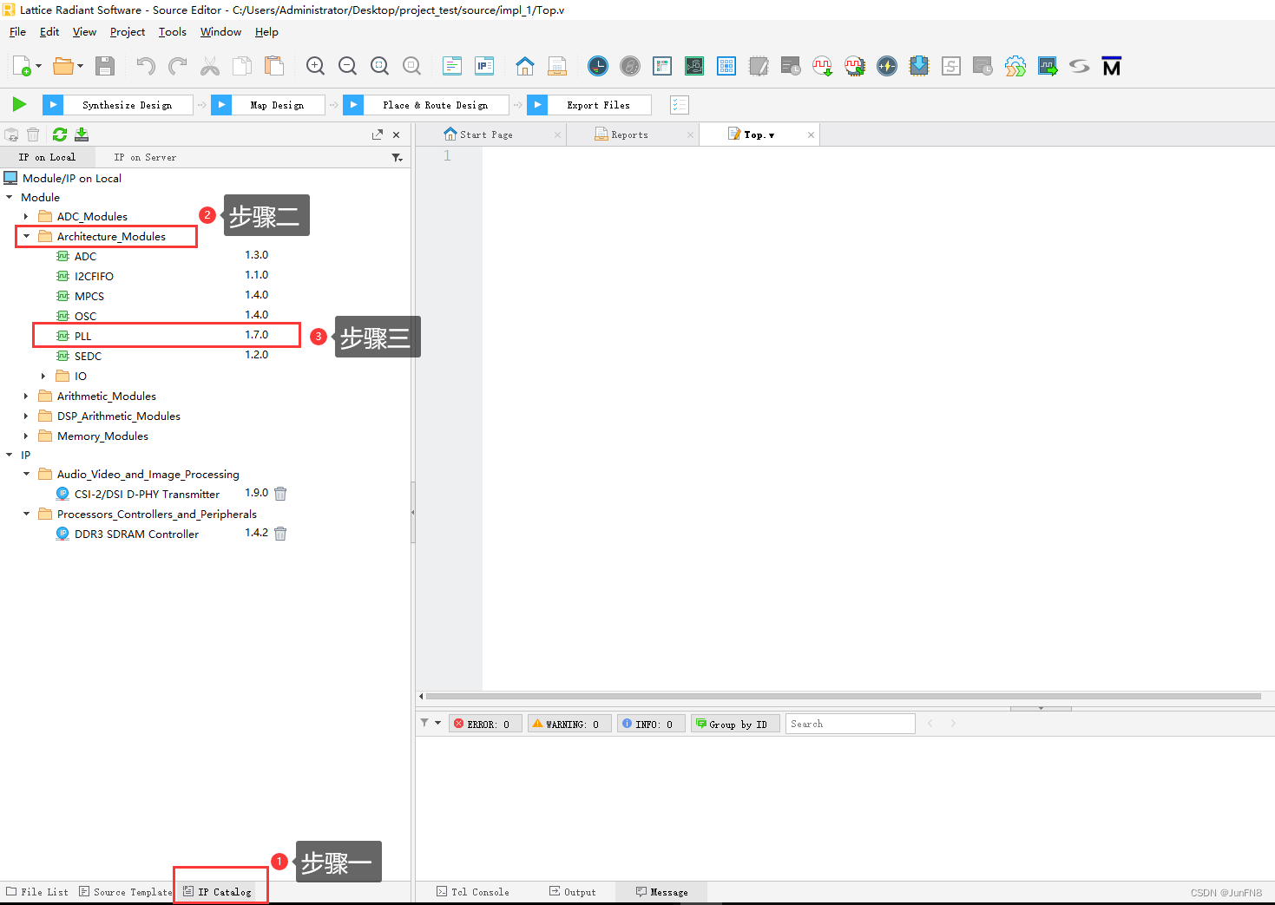Image resolution: width=1275 pixels, height=905 pixels.
Task: Click the Redo arrow icon
Action: 178,66
